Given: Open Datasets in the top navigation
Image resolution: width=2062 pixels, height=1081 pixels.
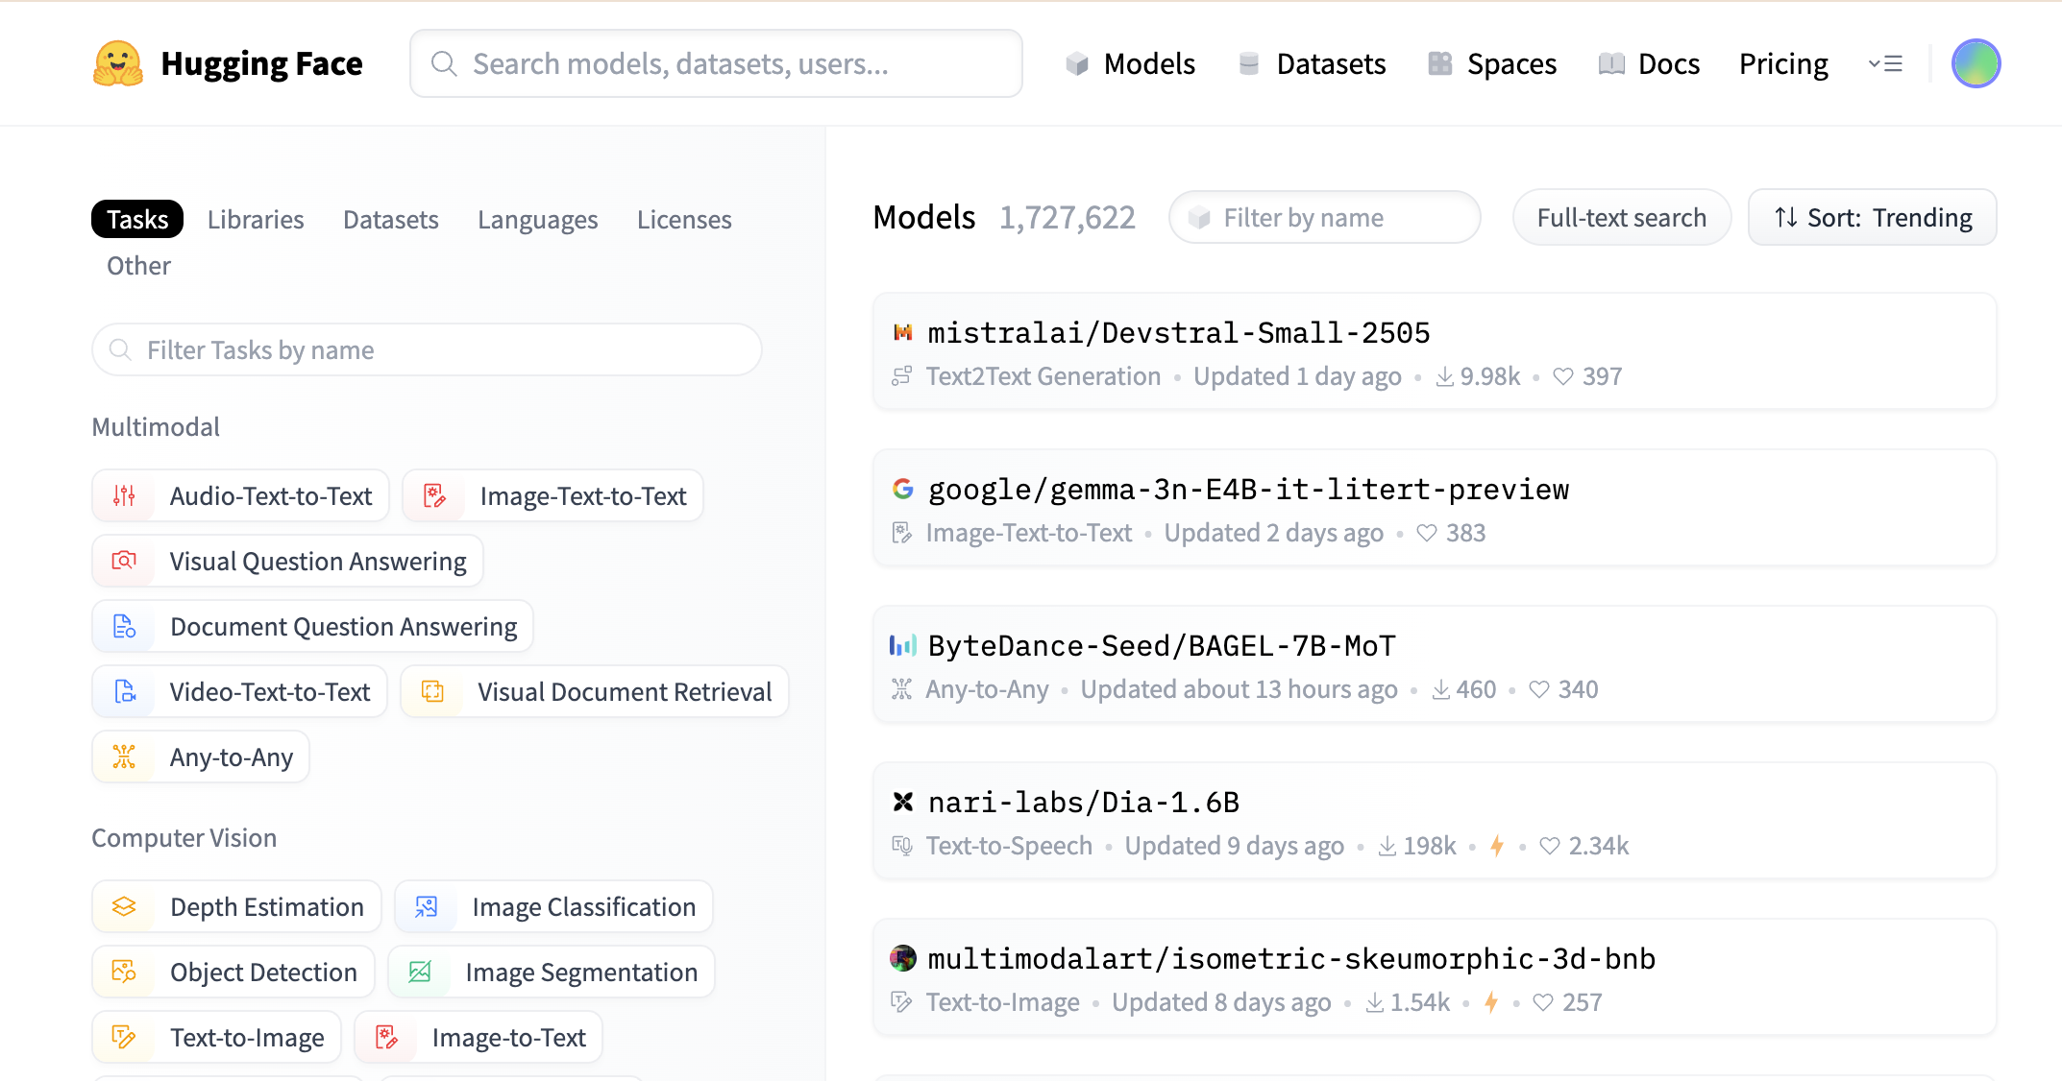Looking at the screenshot, I should pos(1313,63).
